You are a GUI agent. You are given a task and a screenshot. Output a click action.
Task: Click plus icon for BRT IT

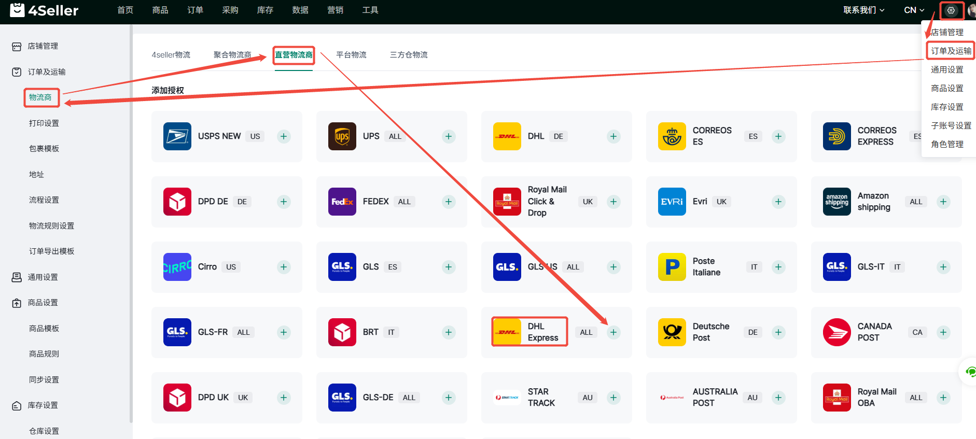point(449,332)
